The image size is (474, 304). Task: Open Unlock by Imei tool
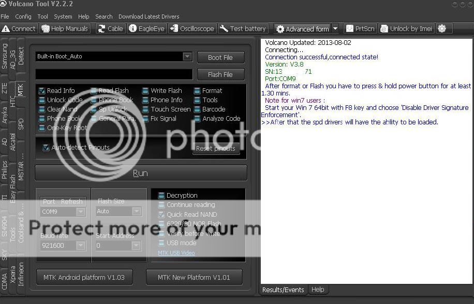click(x=407, y=29)
